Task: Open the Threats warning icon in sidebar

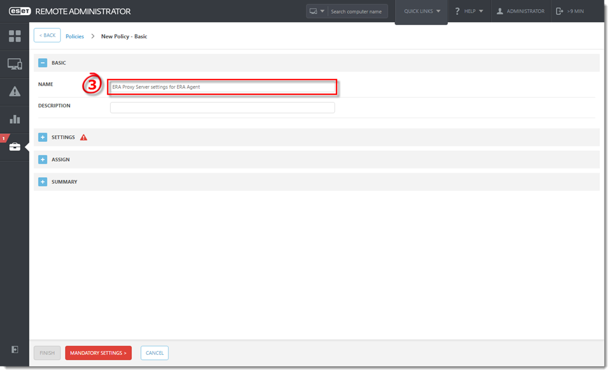Action: 15,91
